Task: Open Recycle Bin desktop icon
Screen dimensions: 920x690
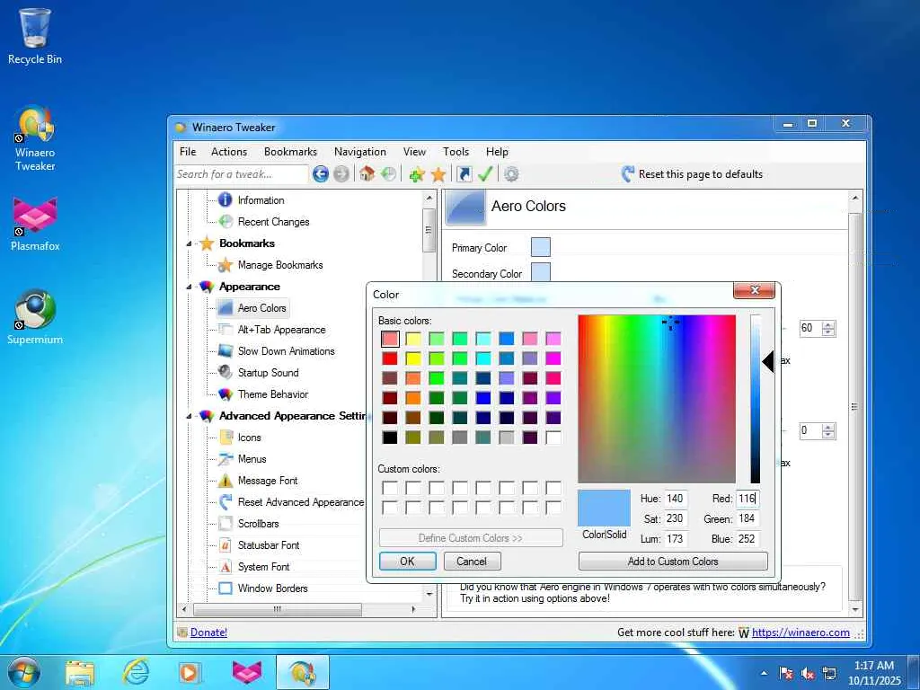Action: [35, 35]
